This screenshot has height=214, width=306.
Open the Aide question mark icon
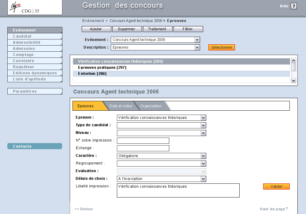tap(294, 6)
